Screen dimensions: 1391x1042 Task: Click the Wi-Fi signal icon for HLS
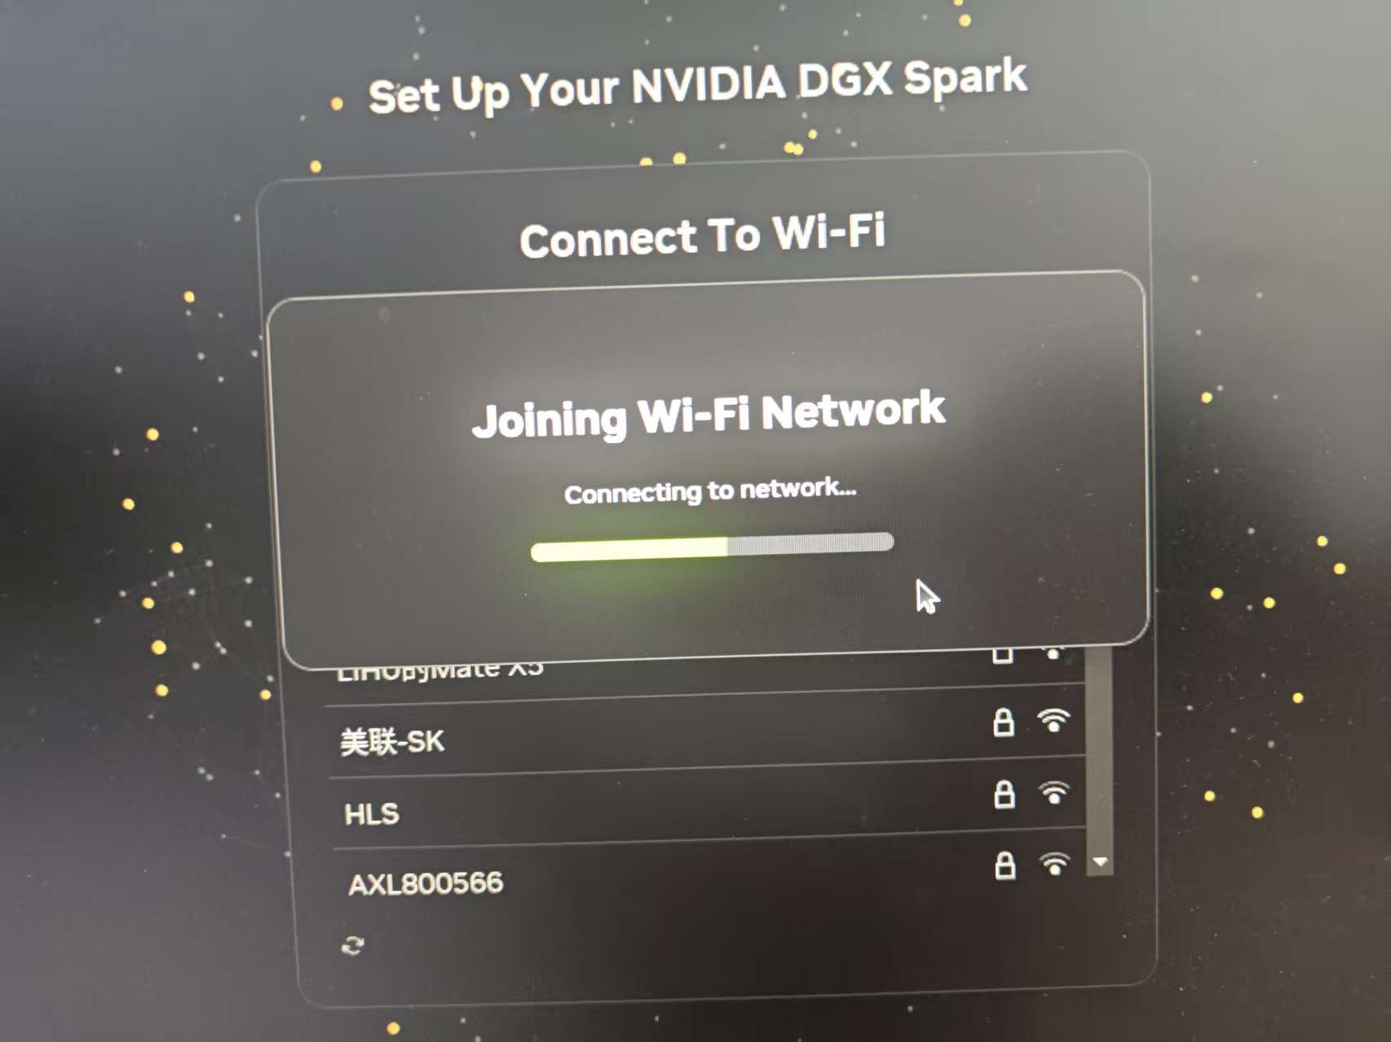point(1053,792)
